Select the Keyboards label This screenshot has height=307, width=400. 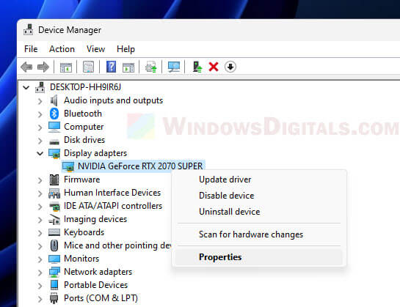(x=84, y=232)
